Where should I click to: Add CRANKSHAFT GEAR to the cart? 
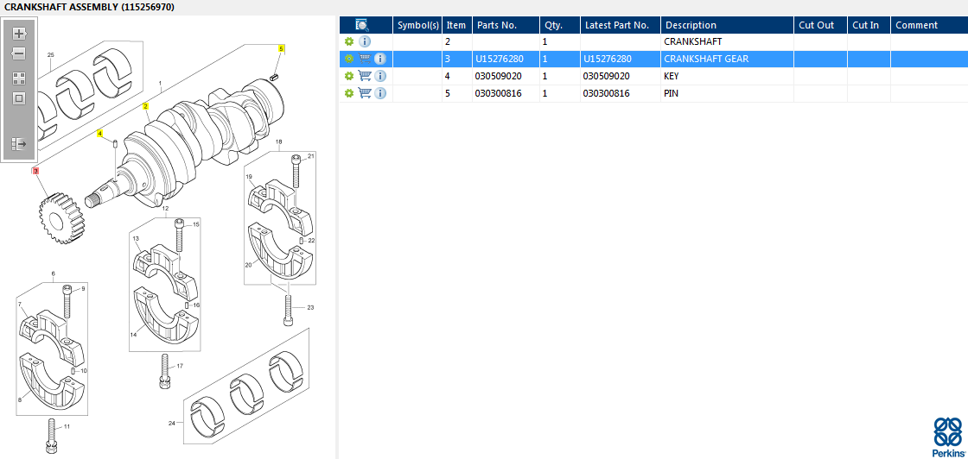pos(365,60)
